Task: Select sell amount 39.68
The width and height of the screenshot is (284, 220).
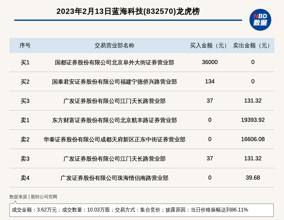Action: pos(253,178)
